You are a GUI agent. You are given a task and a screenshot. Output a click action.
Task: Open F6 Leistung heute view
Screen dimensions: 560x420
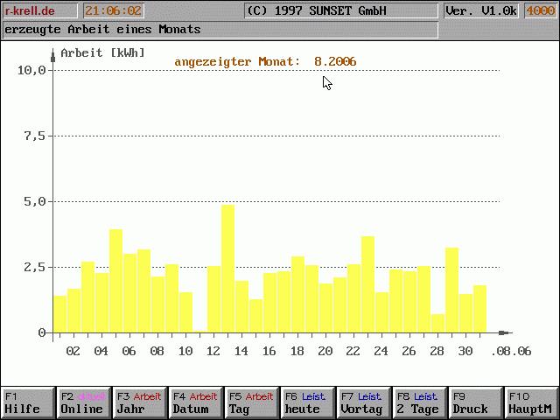pos(307,402)
